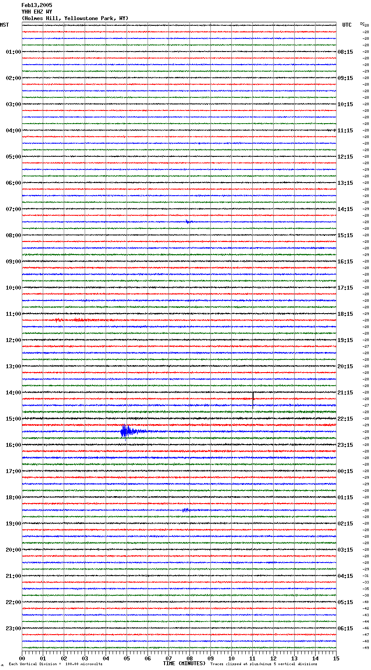Click the -40 DC offset value
Viewport: 371px width, 670px height.
[366, 602]
